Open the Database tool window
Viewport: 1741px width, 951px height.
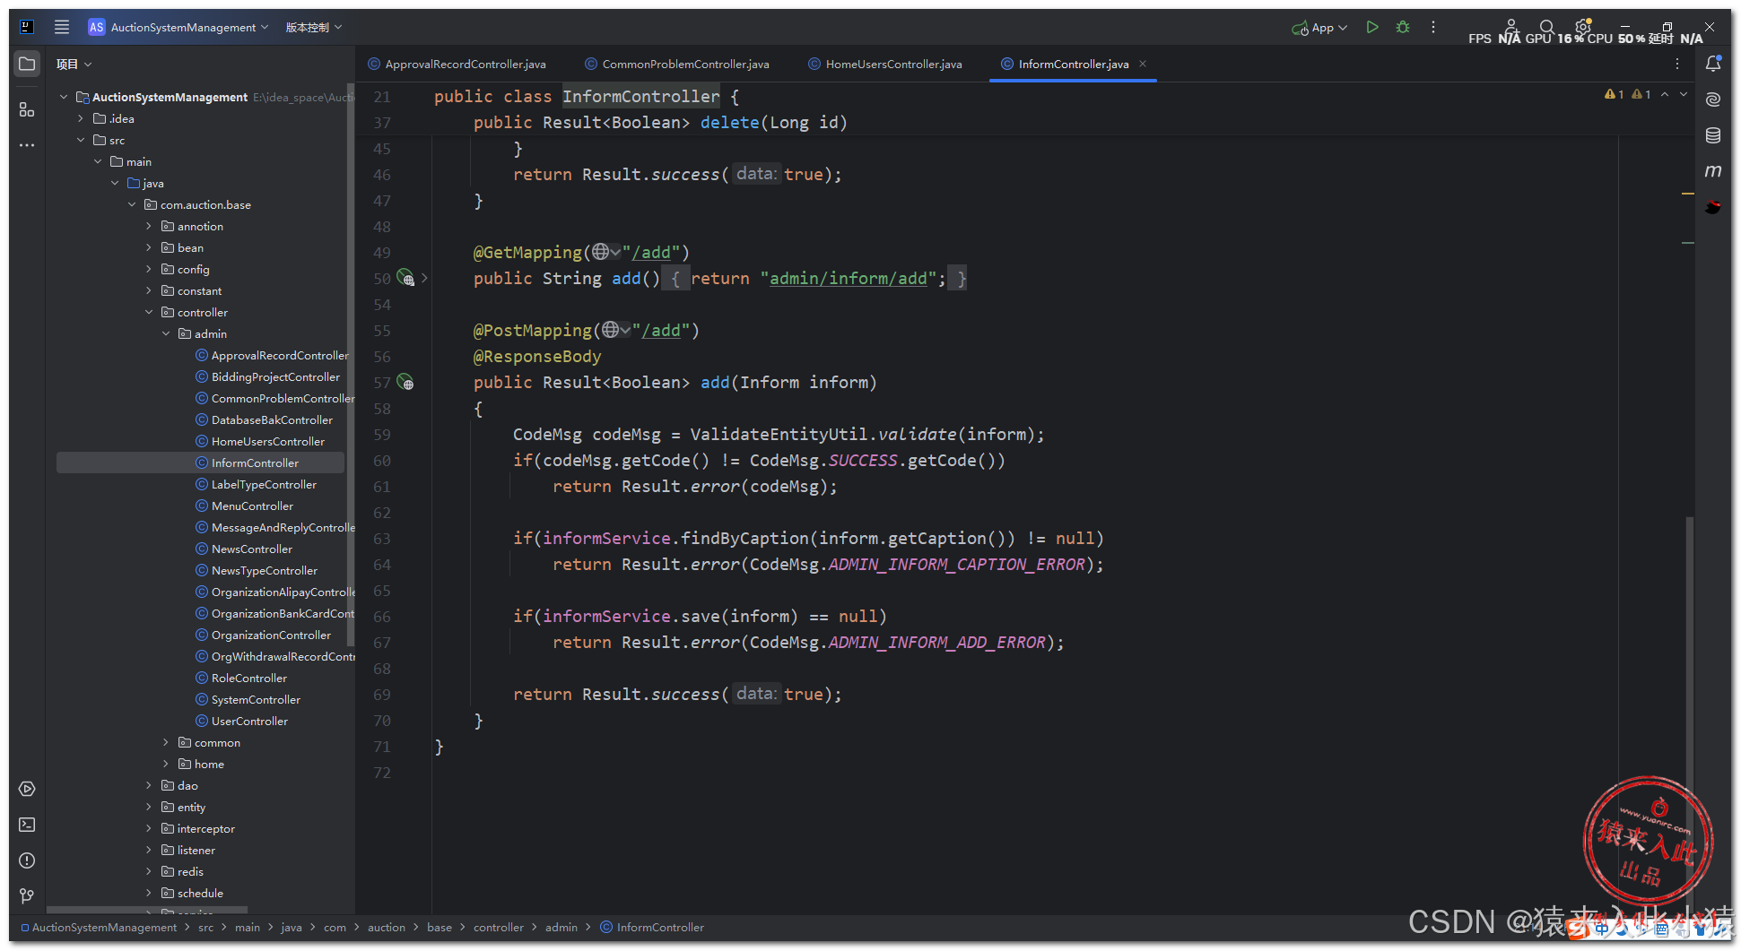(x=1713, y=135)
